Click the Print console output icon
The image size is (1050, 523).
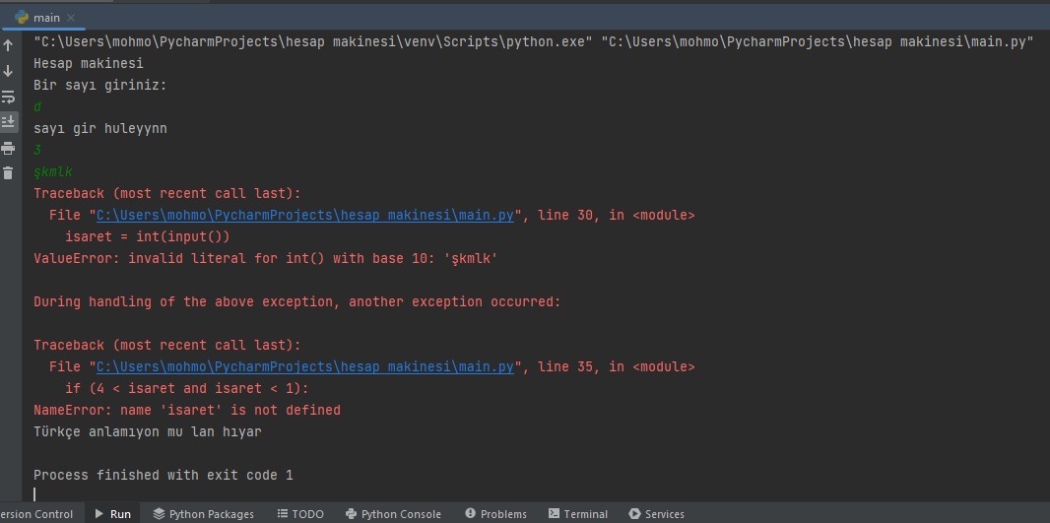(x=8, y=148)
